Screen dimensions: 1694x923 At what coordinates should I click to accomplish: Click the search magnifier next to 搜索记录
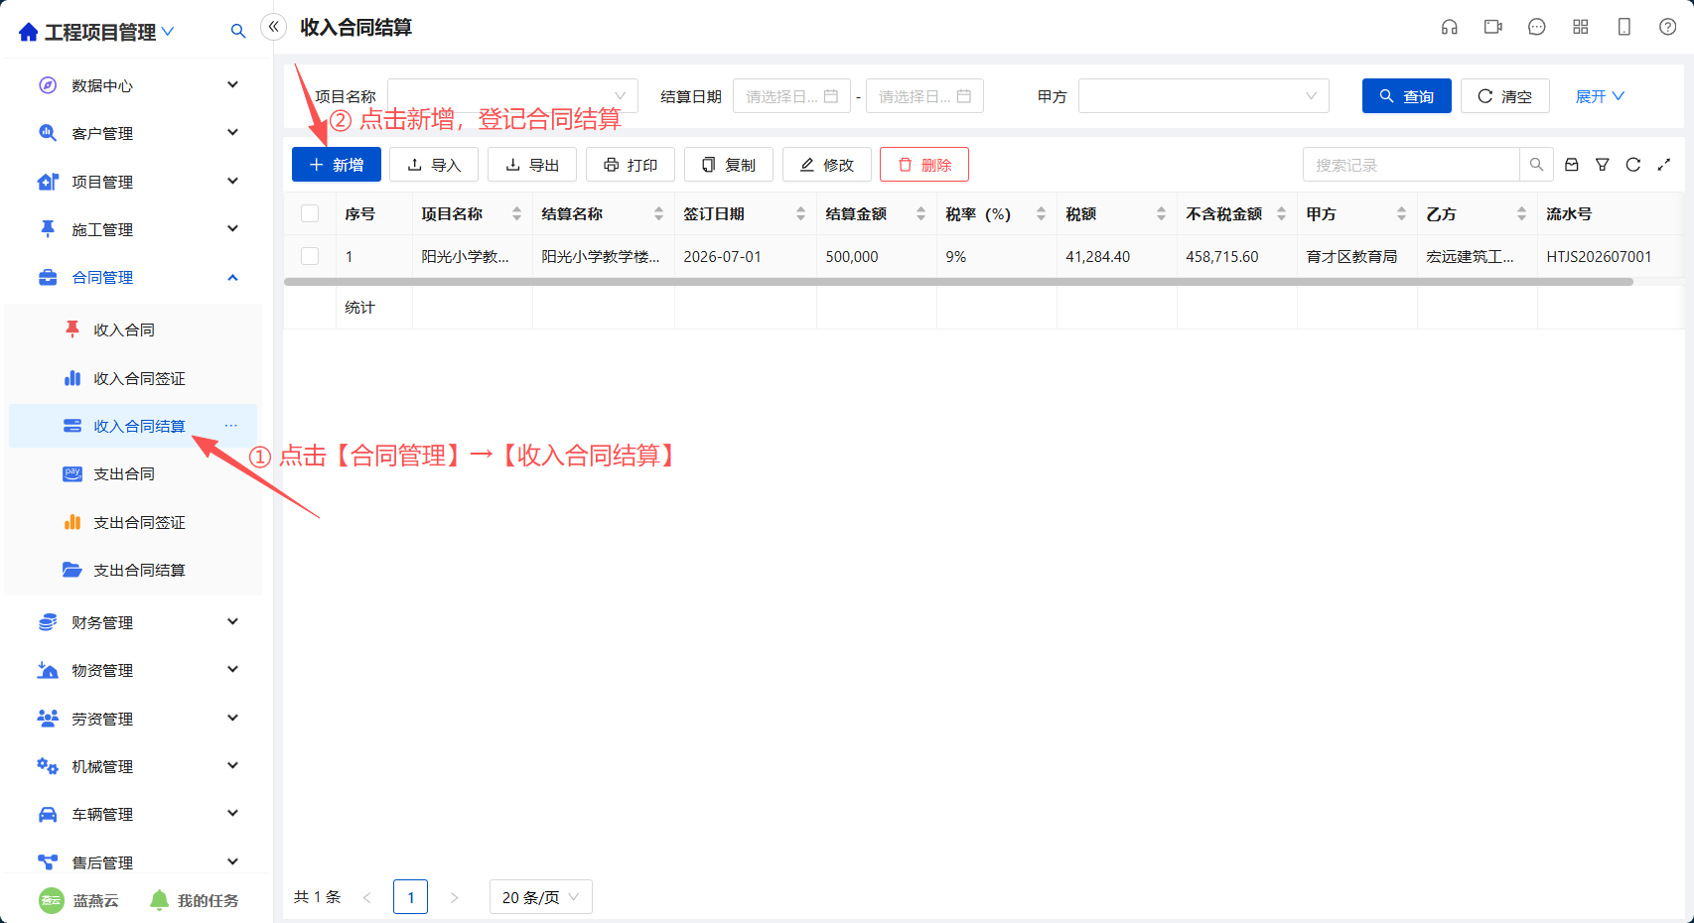click(1536, 165)
